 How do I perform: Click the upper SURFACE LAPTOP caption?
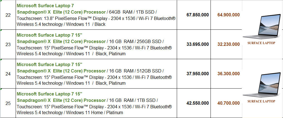[x=261, y=43]
